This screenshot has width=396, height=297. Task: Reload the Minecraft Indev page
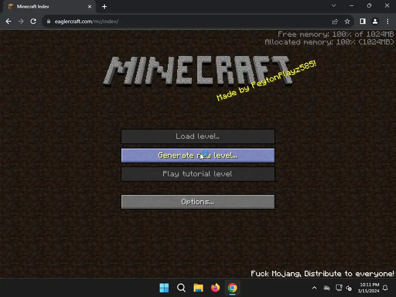point(33,22)
